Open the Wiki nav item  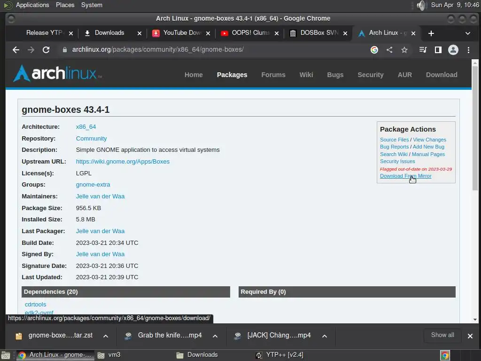pos(306,75)
